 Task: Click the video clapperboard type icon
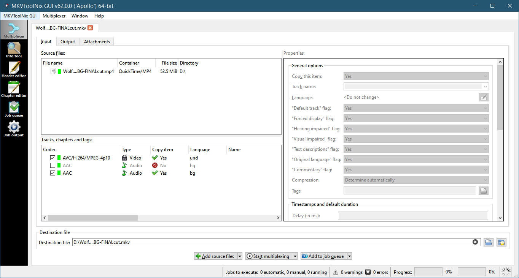coord(124,158)
